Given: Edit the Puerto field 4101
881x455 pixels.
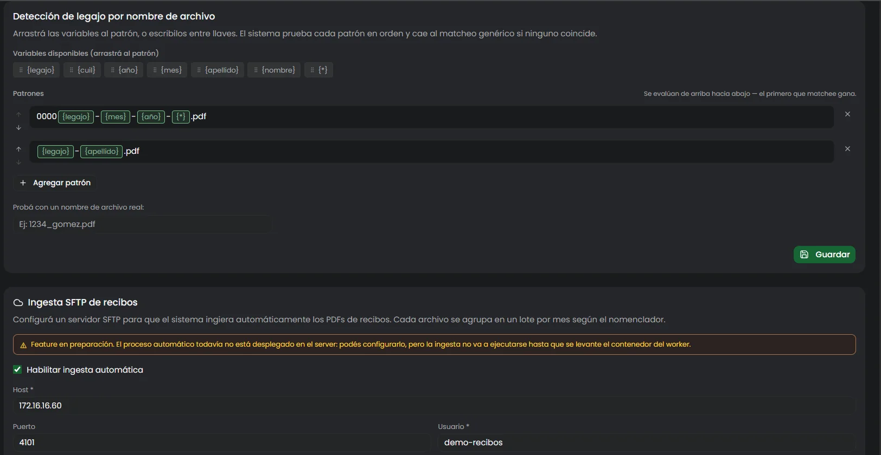Looking at the screenshot, I should click(221, 443).
